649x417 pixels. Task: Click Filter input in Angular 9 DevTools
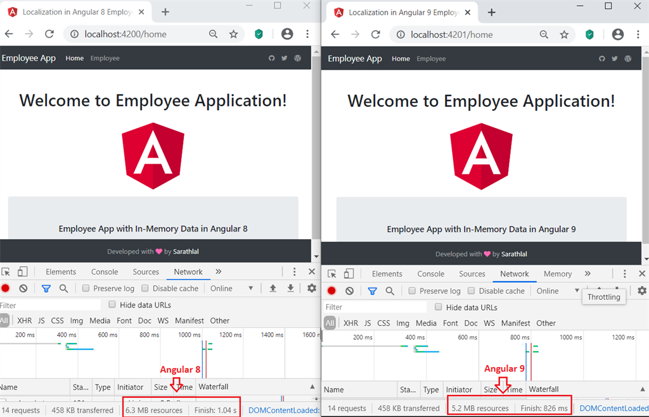point(375,307)
